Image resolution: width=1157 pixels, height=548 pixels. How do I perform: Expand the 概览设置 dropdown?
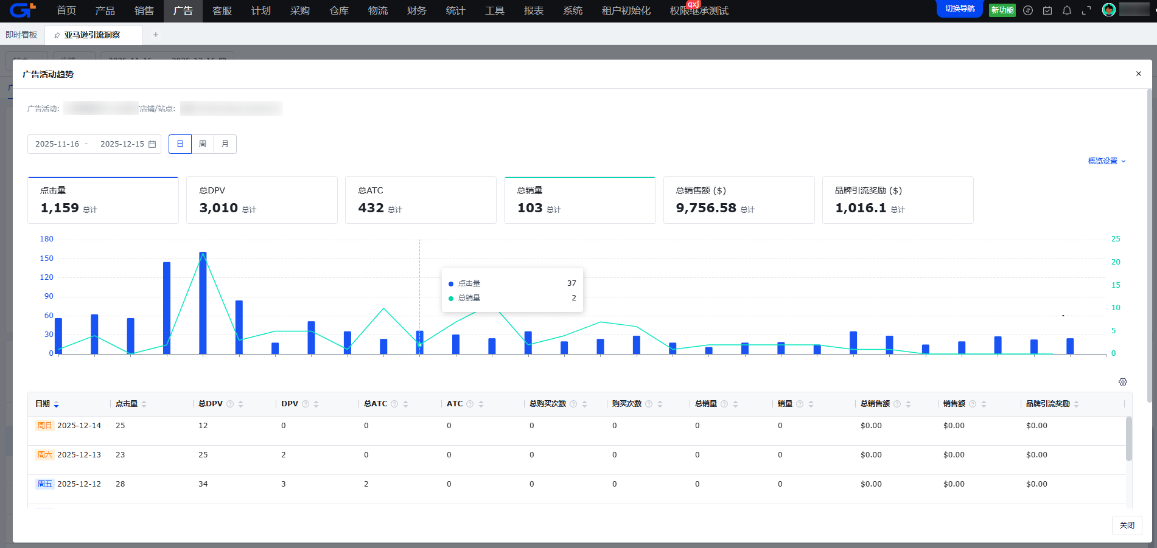[x=1106, y=161]
